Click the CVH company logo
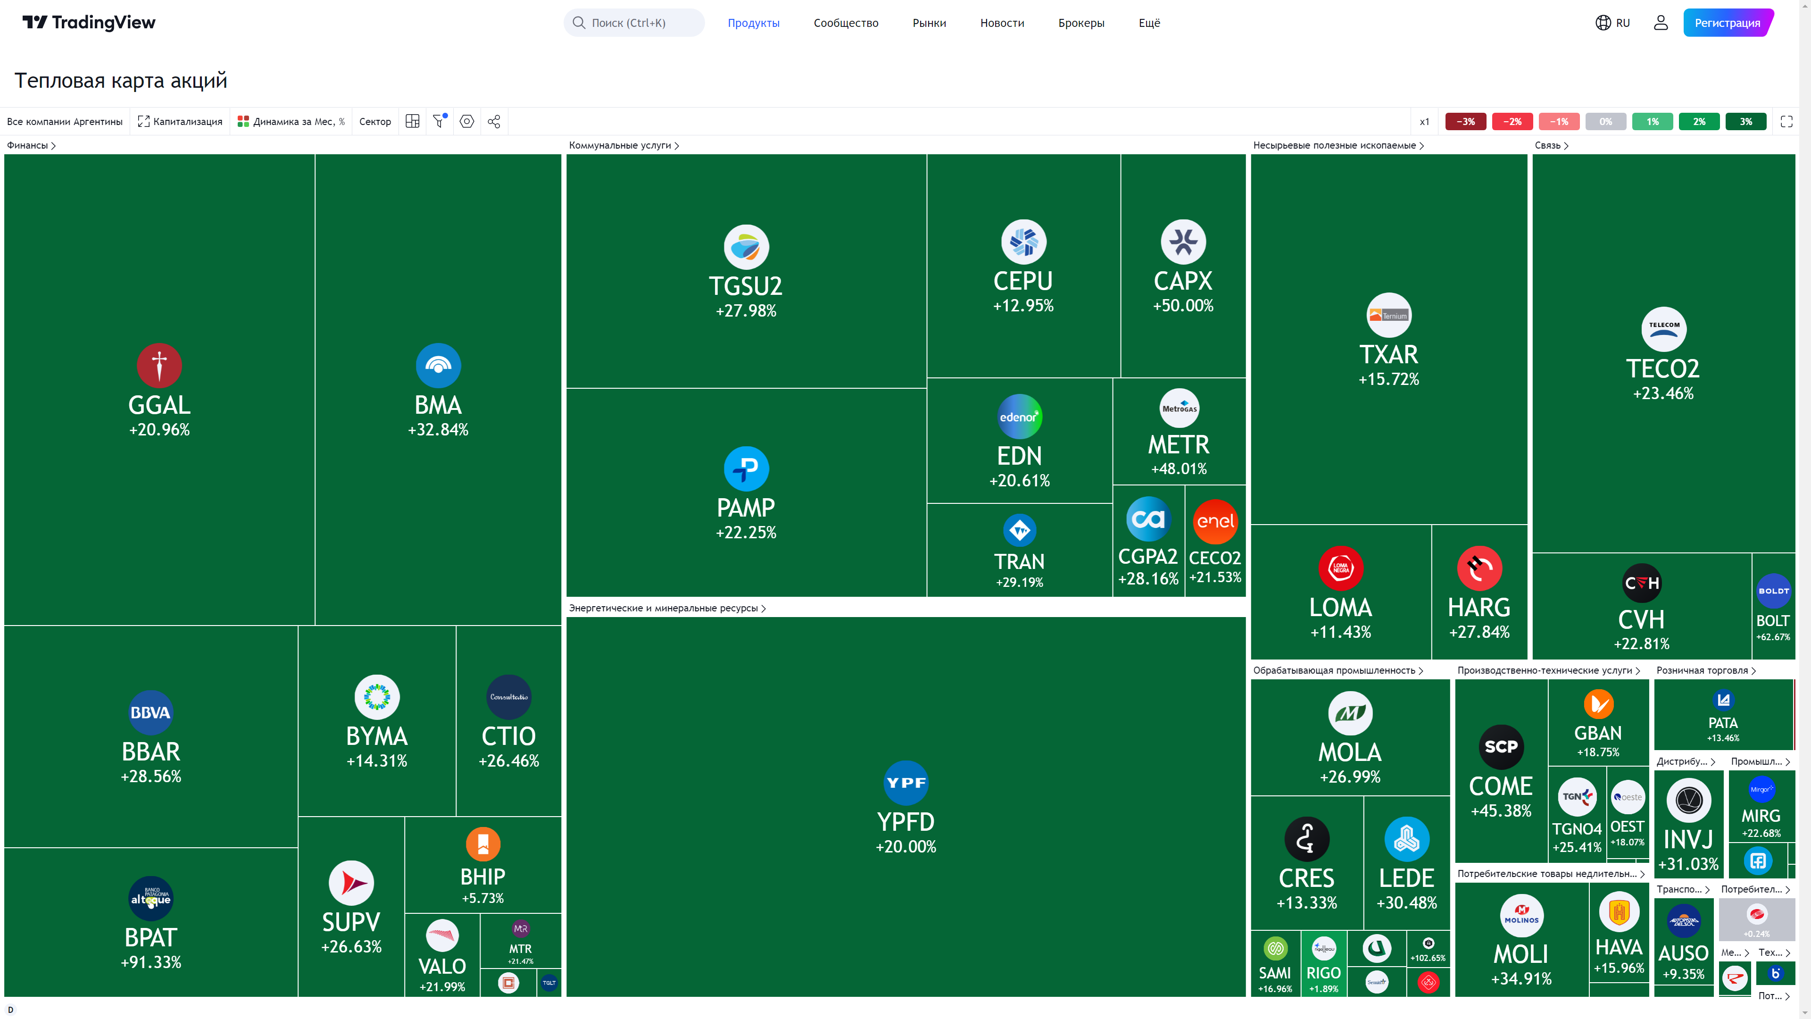This screenshot has width=1811, height=1019. click(x=1642, y=583)
